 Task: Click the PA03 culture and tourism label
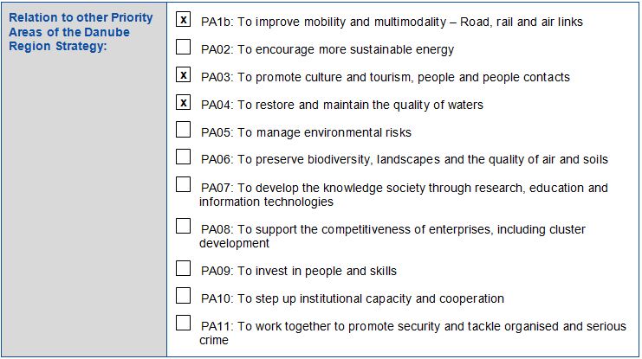pyautogui.click(x=385, y=77)
